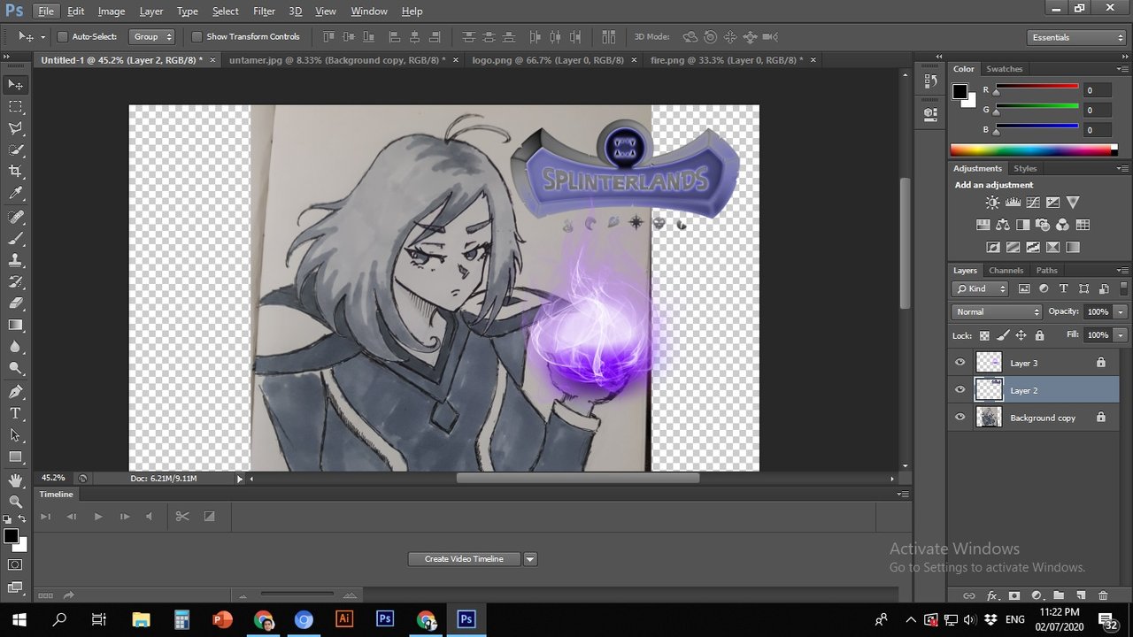Viewport: 1133px width, 637px height.
Task: Select the Zoom tool
Action: pyautogui.click(x=16, y=502)
